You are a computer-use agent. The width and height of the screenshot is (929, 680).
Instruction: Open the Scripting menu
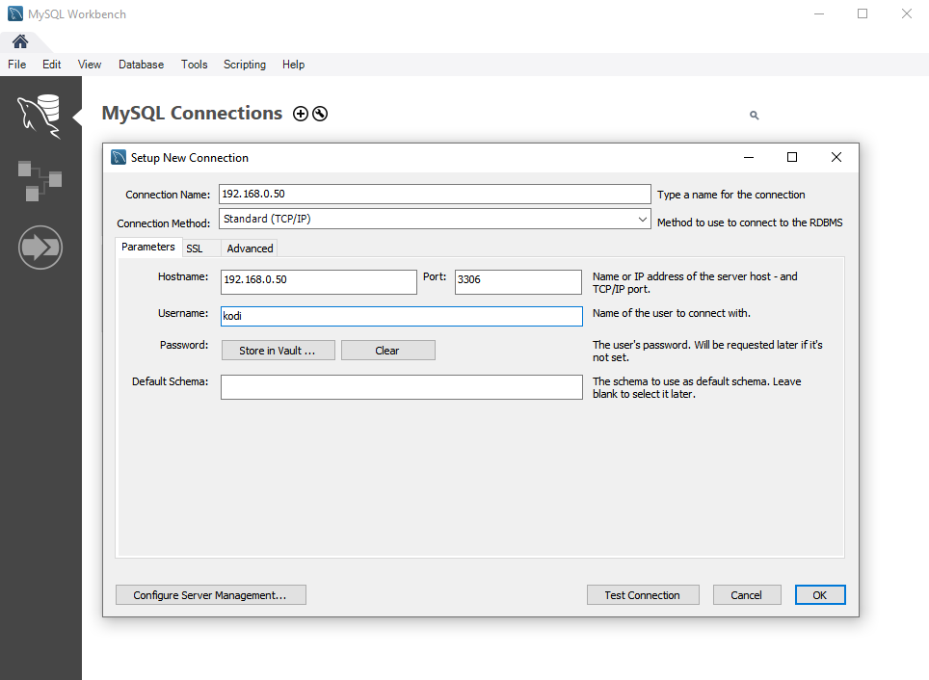click(245, 65)
